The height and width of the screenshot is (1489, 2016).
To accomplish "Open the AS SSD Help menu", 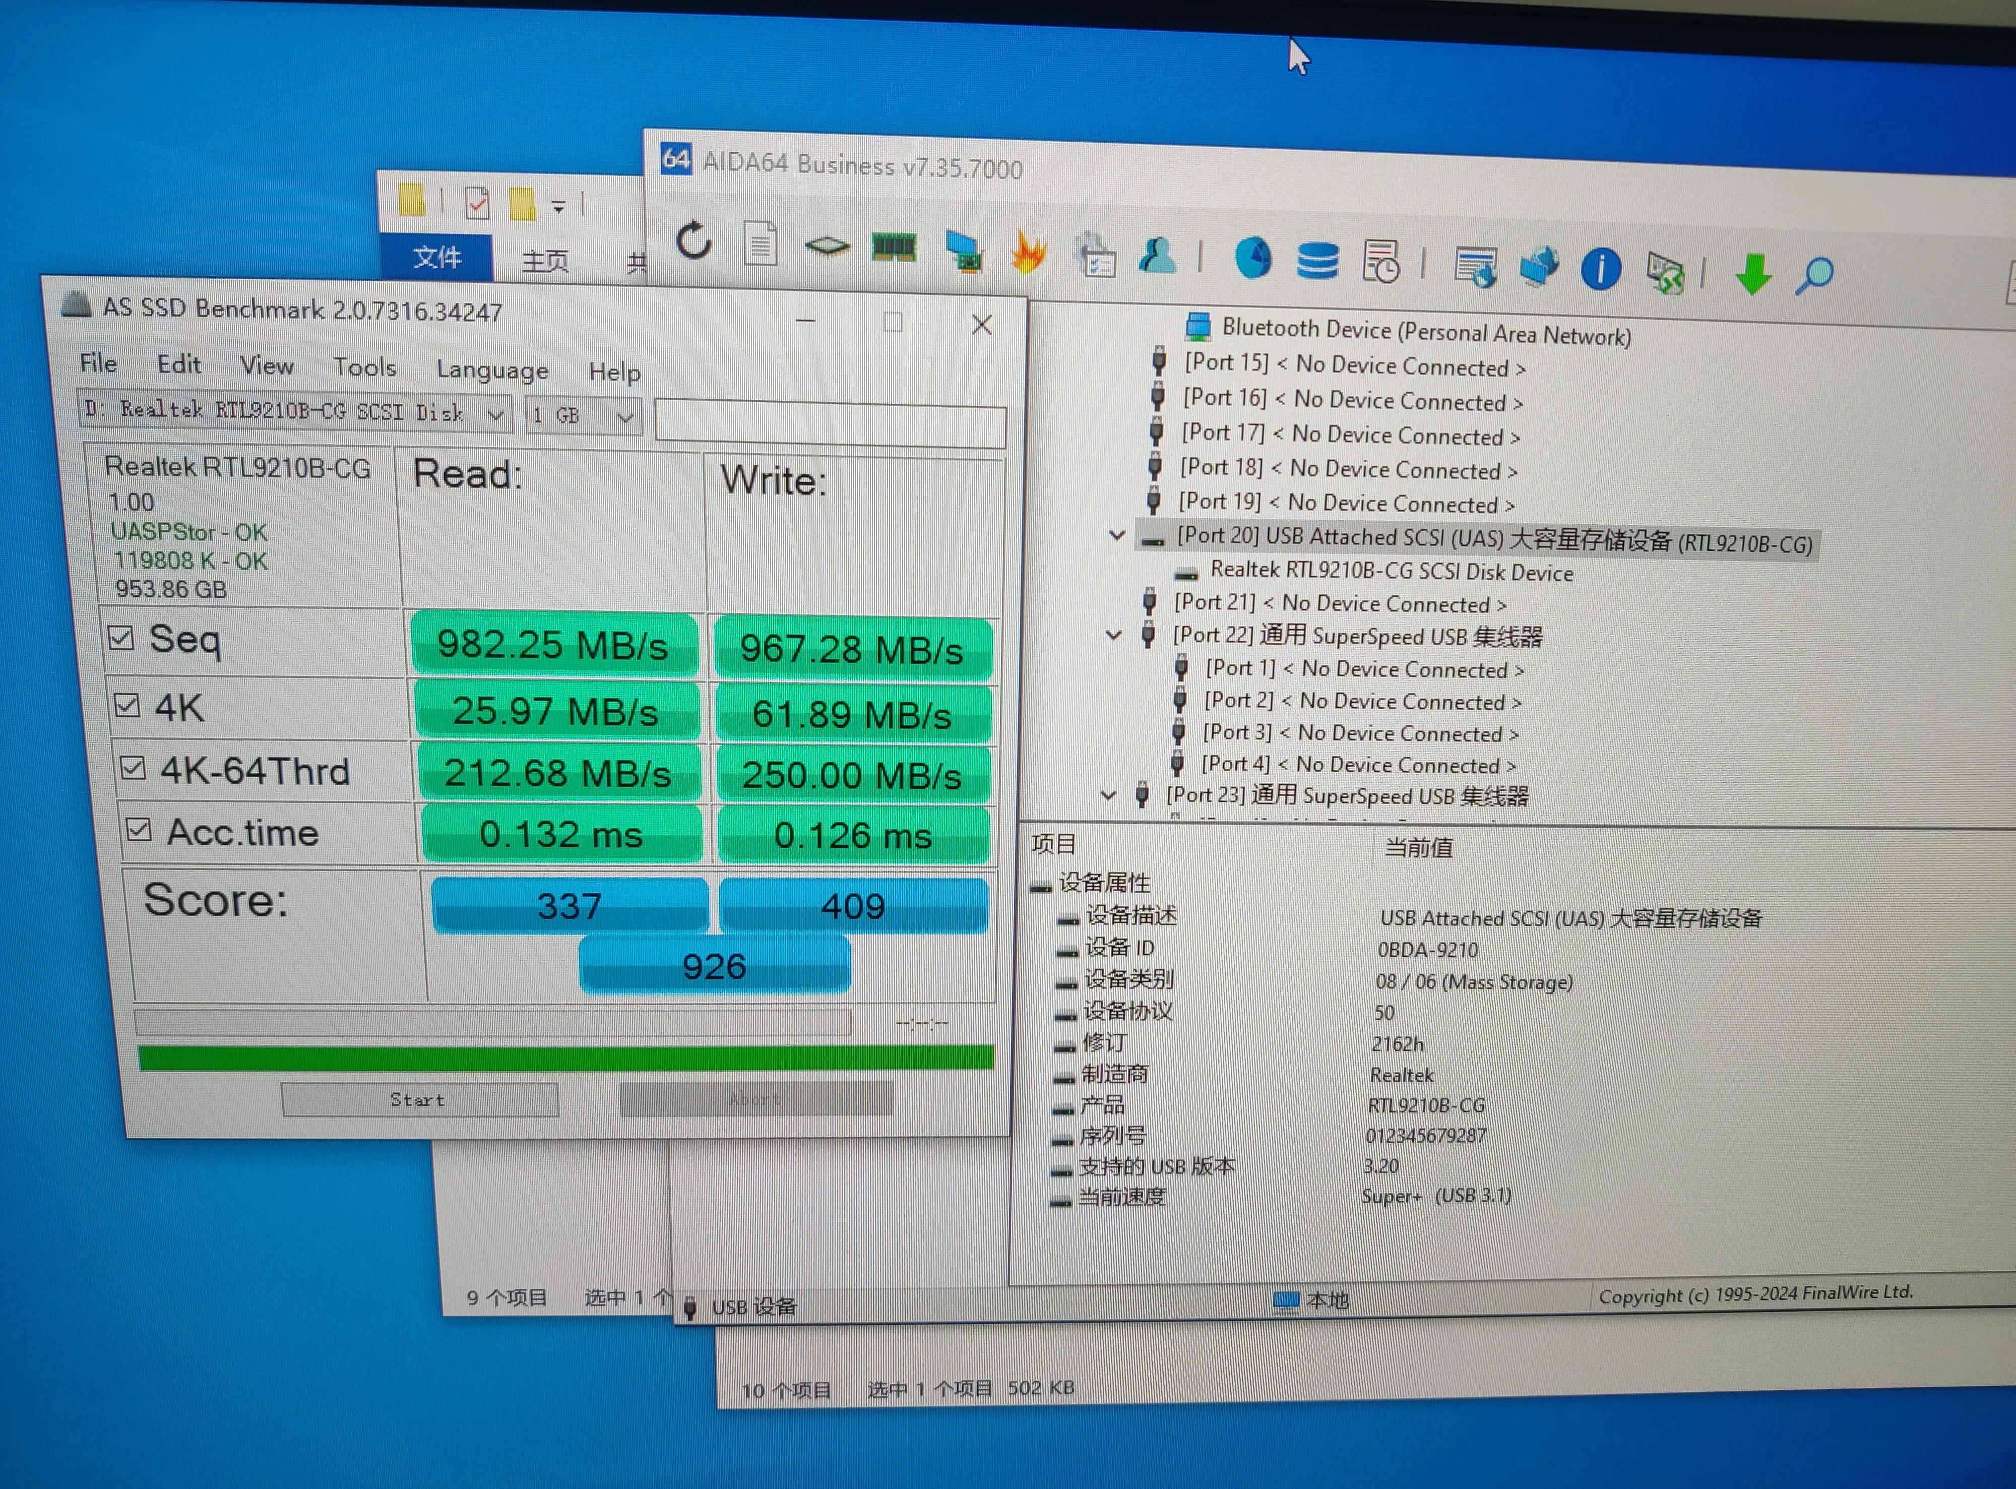I will pos(614,371).
